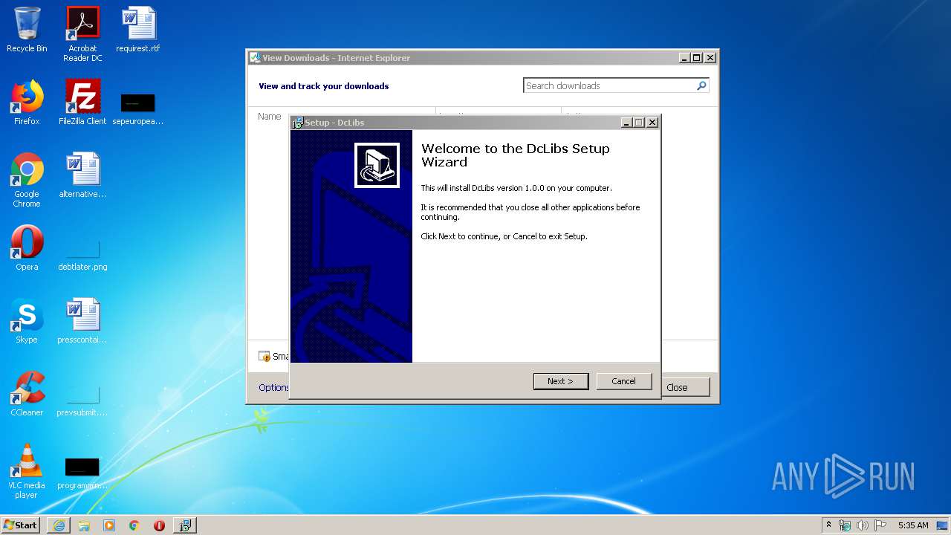Viewport: 951px width, 535px height.
Task: Click the Search downloads field
Action: 609,85
